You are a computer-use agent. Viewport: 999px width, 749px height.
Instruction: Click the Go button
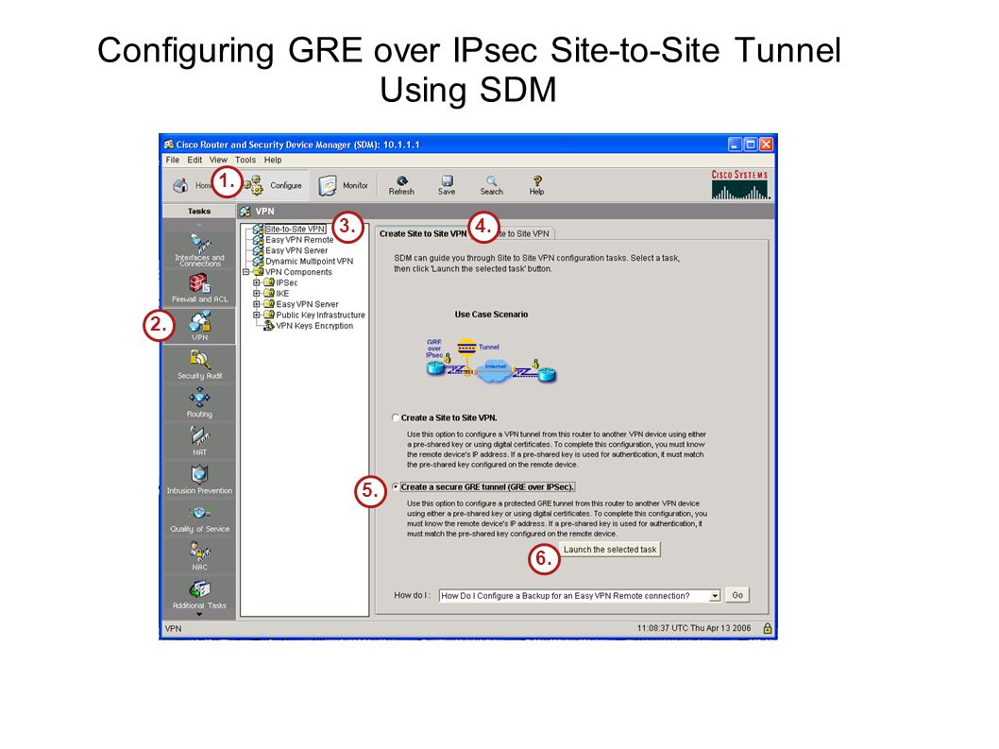tap(737, 595)
